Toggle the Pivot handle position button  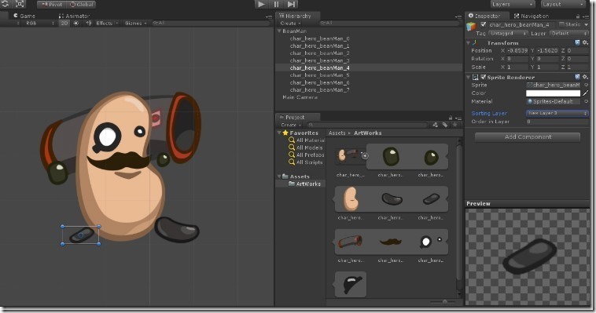pyautogui.click(x=52, y=5)
